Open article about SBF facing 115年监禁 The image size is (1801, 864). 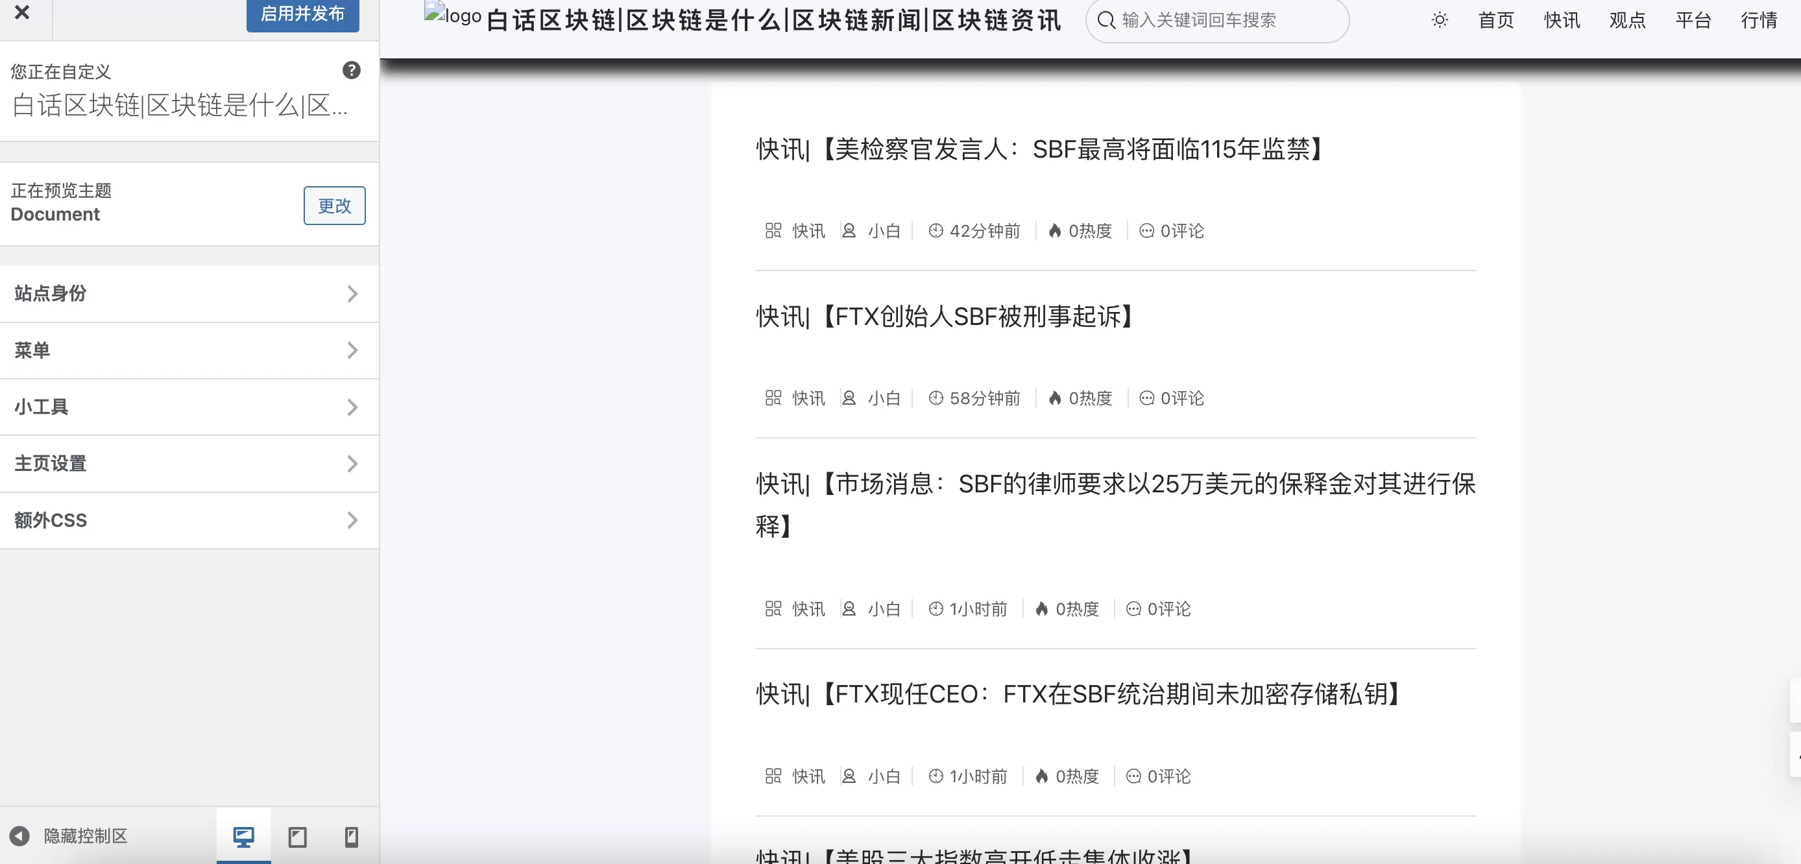tap(1039, 149)
